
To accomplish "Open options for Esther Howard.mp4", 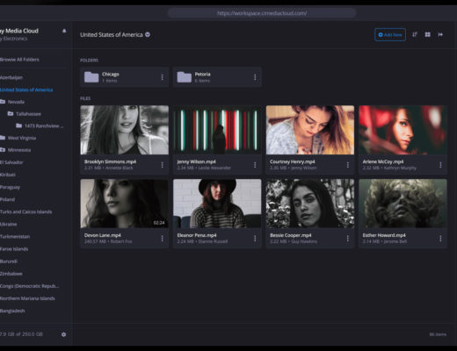I will 440,239.
